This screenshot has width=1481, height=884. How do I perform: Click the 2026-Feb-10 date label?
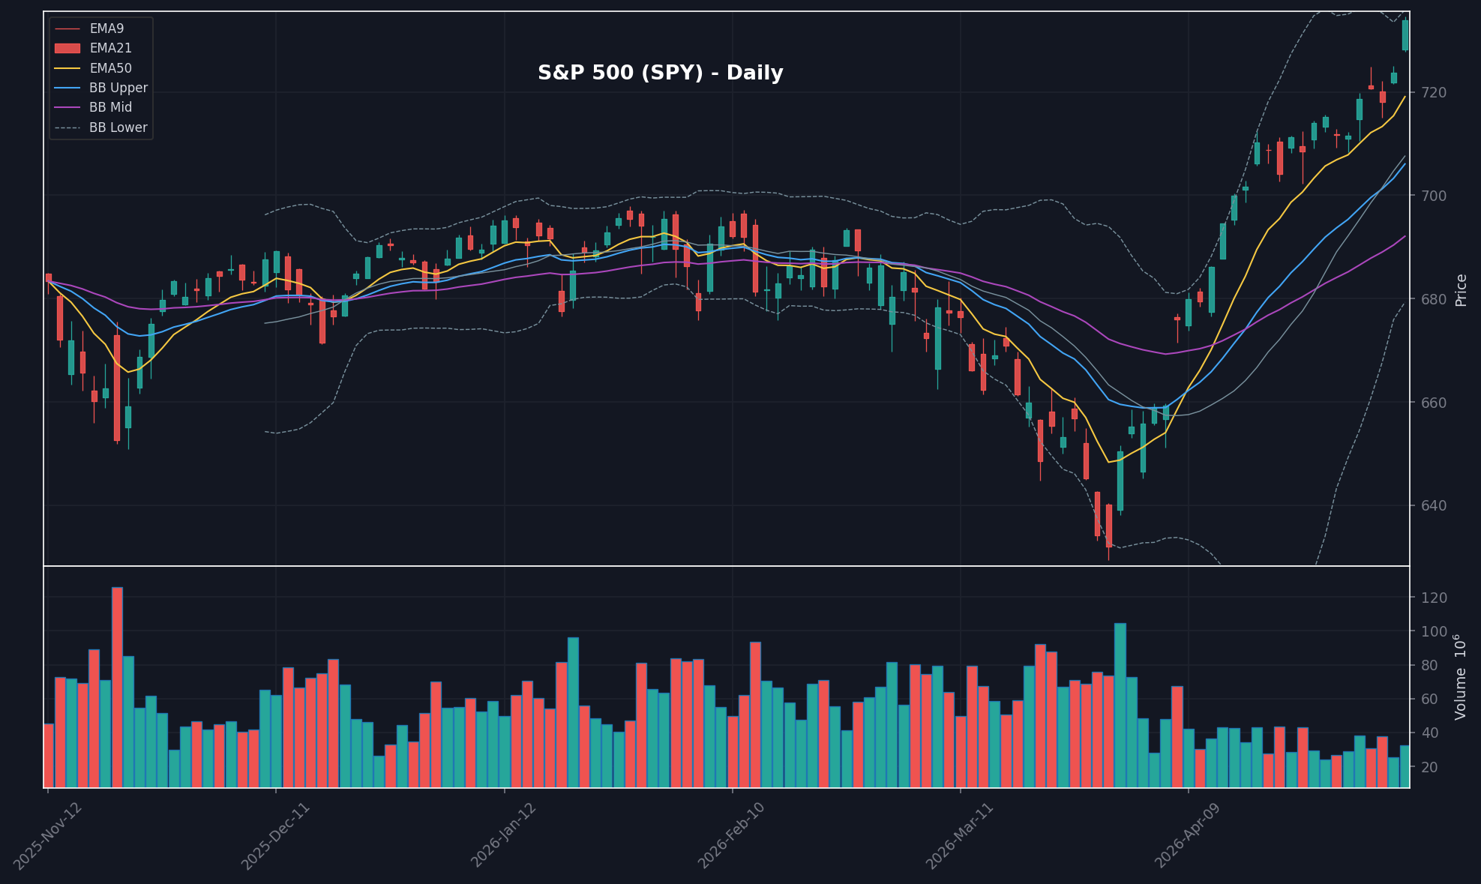tap(732, 835)
